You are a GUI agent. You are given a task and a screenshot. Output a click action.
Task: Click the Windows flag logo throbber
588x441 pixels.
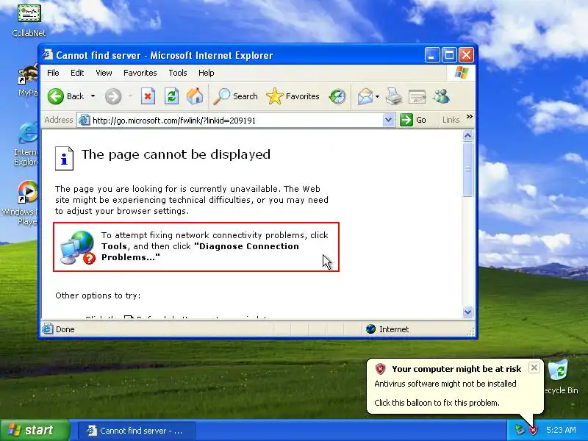point(461,73)
